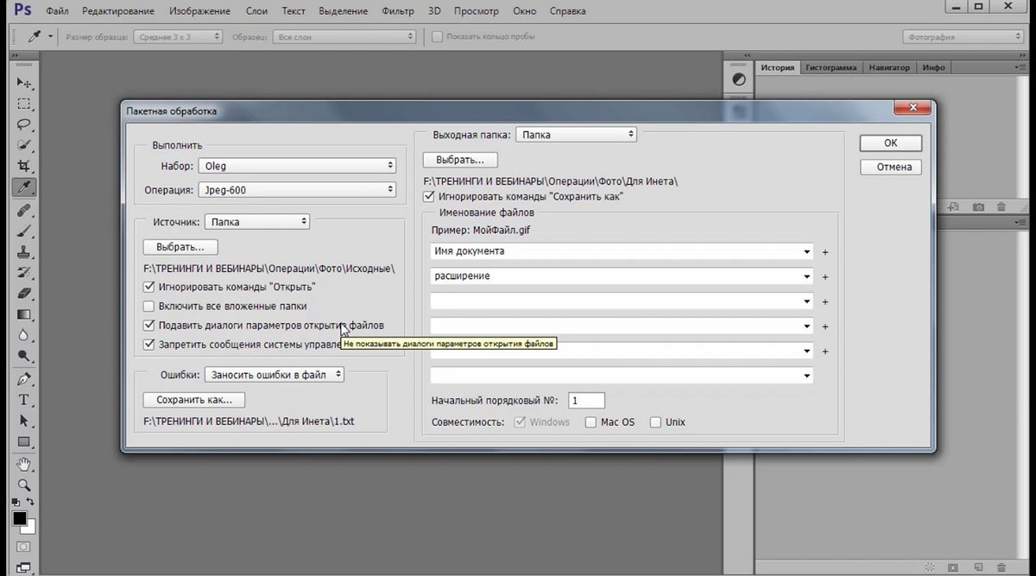Change screen mode icon
This screenshot has width=1036, height=576.
pyautogui.click(x=24, y=567)
